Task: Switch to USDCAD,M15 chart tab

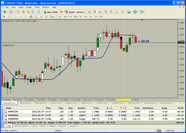Action: click(x=134, y=103)
